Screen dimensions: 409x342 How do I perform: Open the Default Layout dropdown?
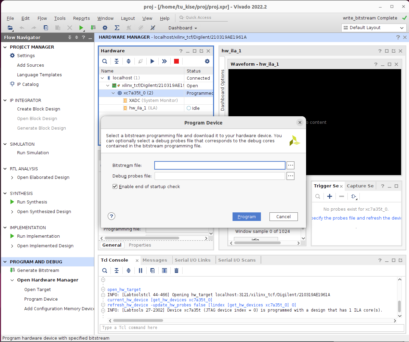coord(373,28)
